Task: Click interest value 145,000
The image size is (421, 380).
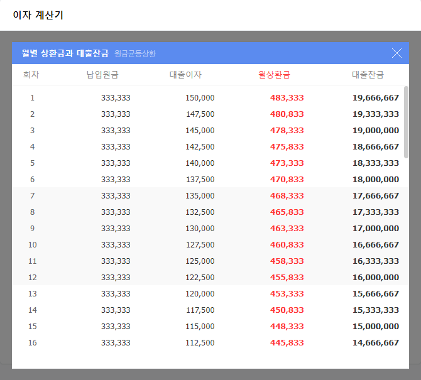Action: click(x=200, y=131)
